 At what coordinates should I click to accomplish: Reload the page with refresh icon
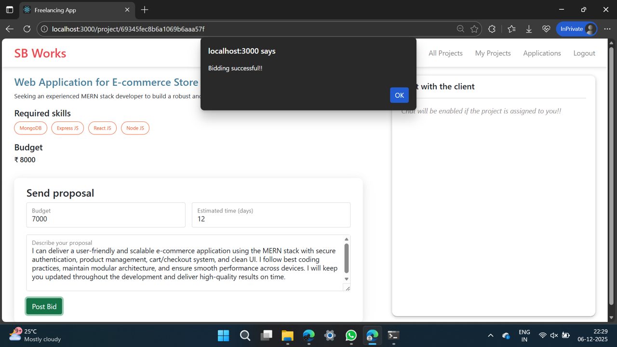pos(27,29)
